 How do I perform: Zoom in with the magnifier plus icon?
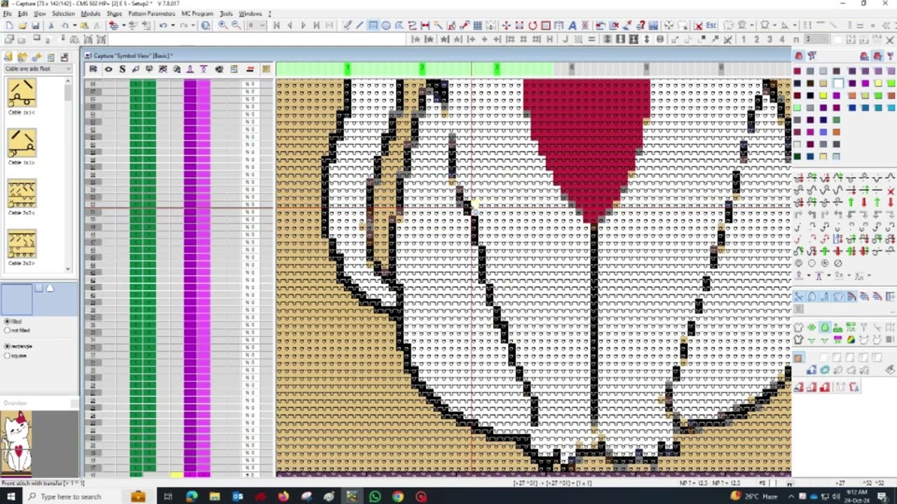223,25
